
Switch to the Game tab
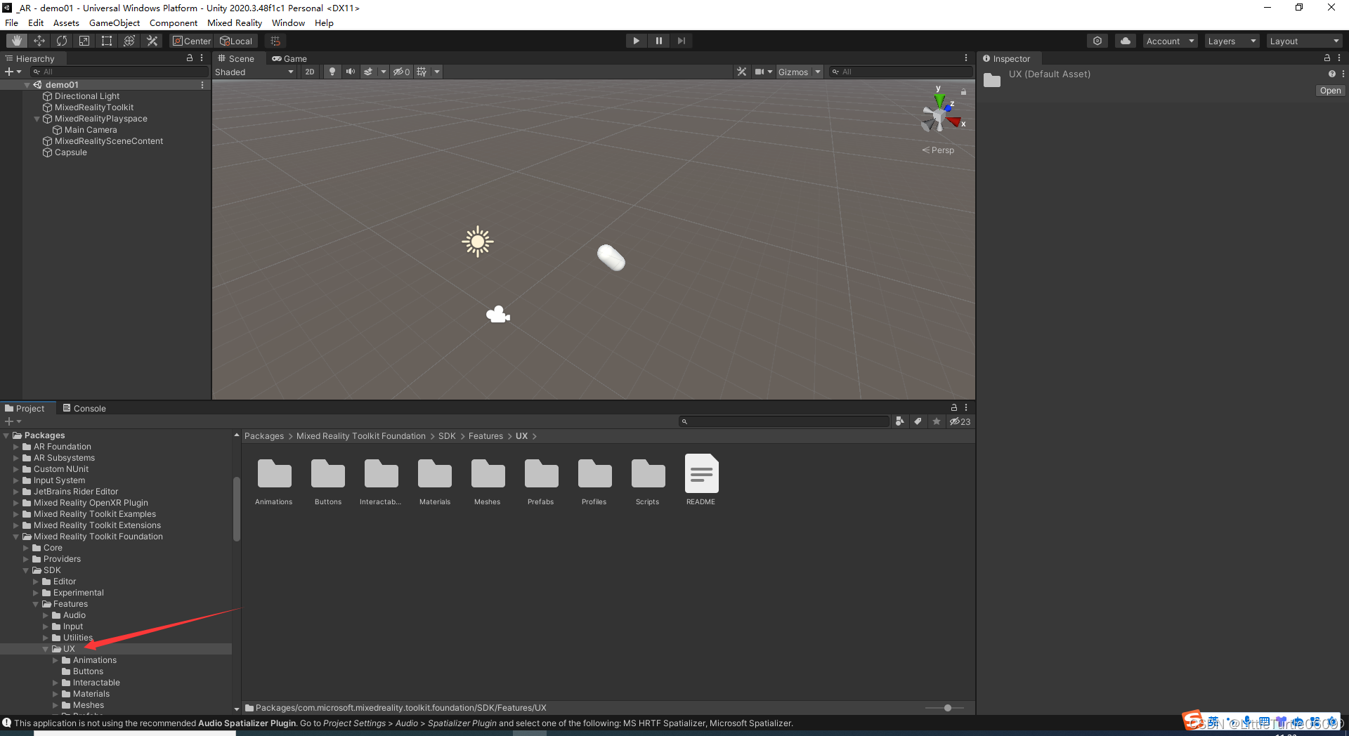pos(289,58)
